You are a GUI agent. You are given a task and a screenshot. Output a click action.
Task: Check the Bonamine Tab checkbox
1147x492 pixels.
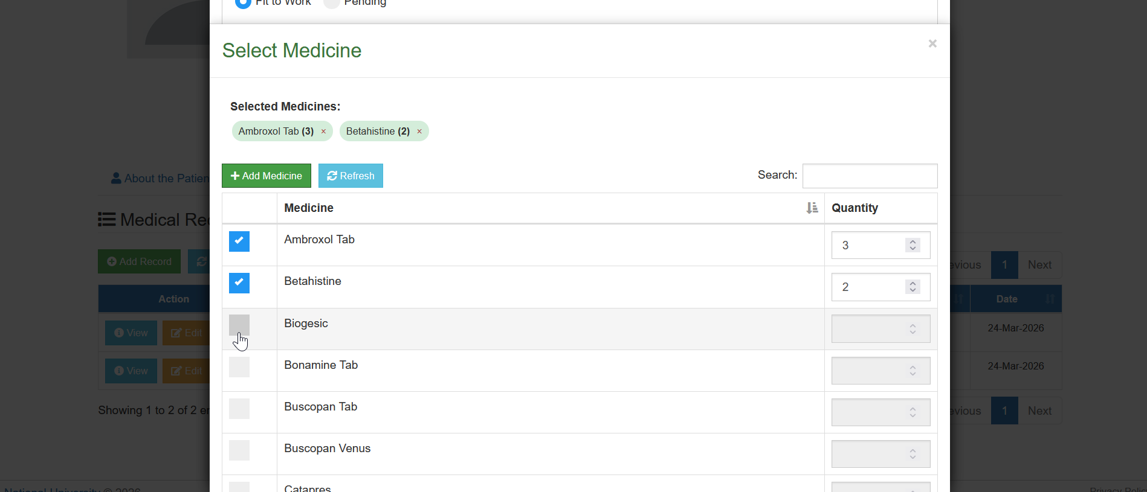point(239,367)
